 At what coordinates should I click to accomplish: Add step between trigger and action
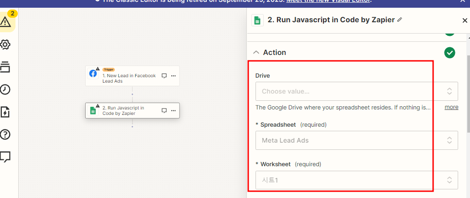pos(132,94)
